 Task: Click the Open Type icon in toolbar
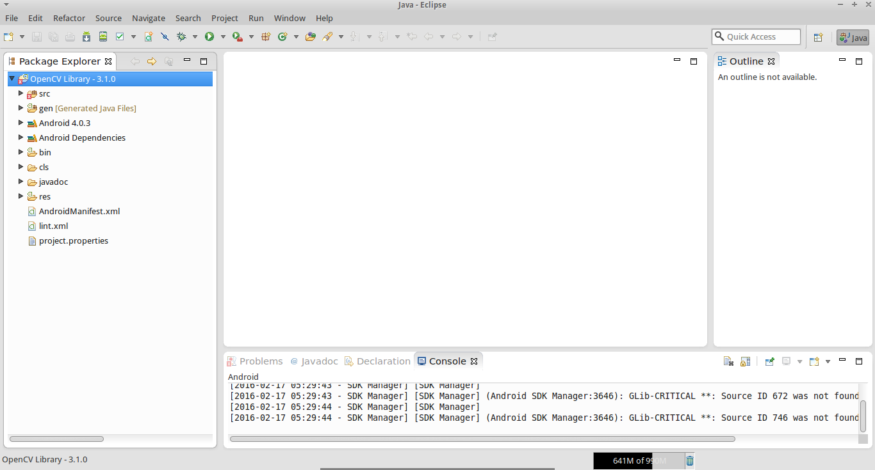[x=311, y=36]
